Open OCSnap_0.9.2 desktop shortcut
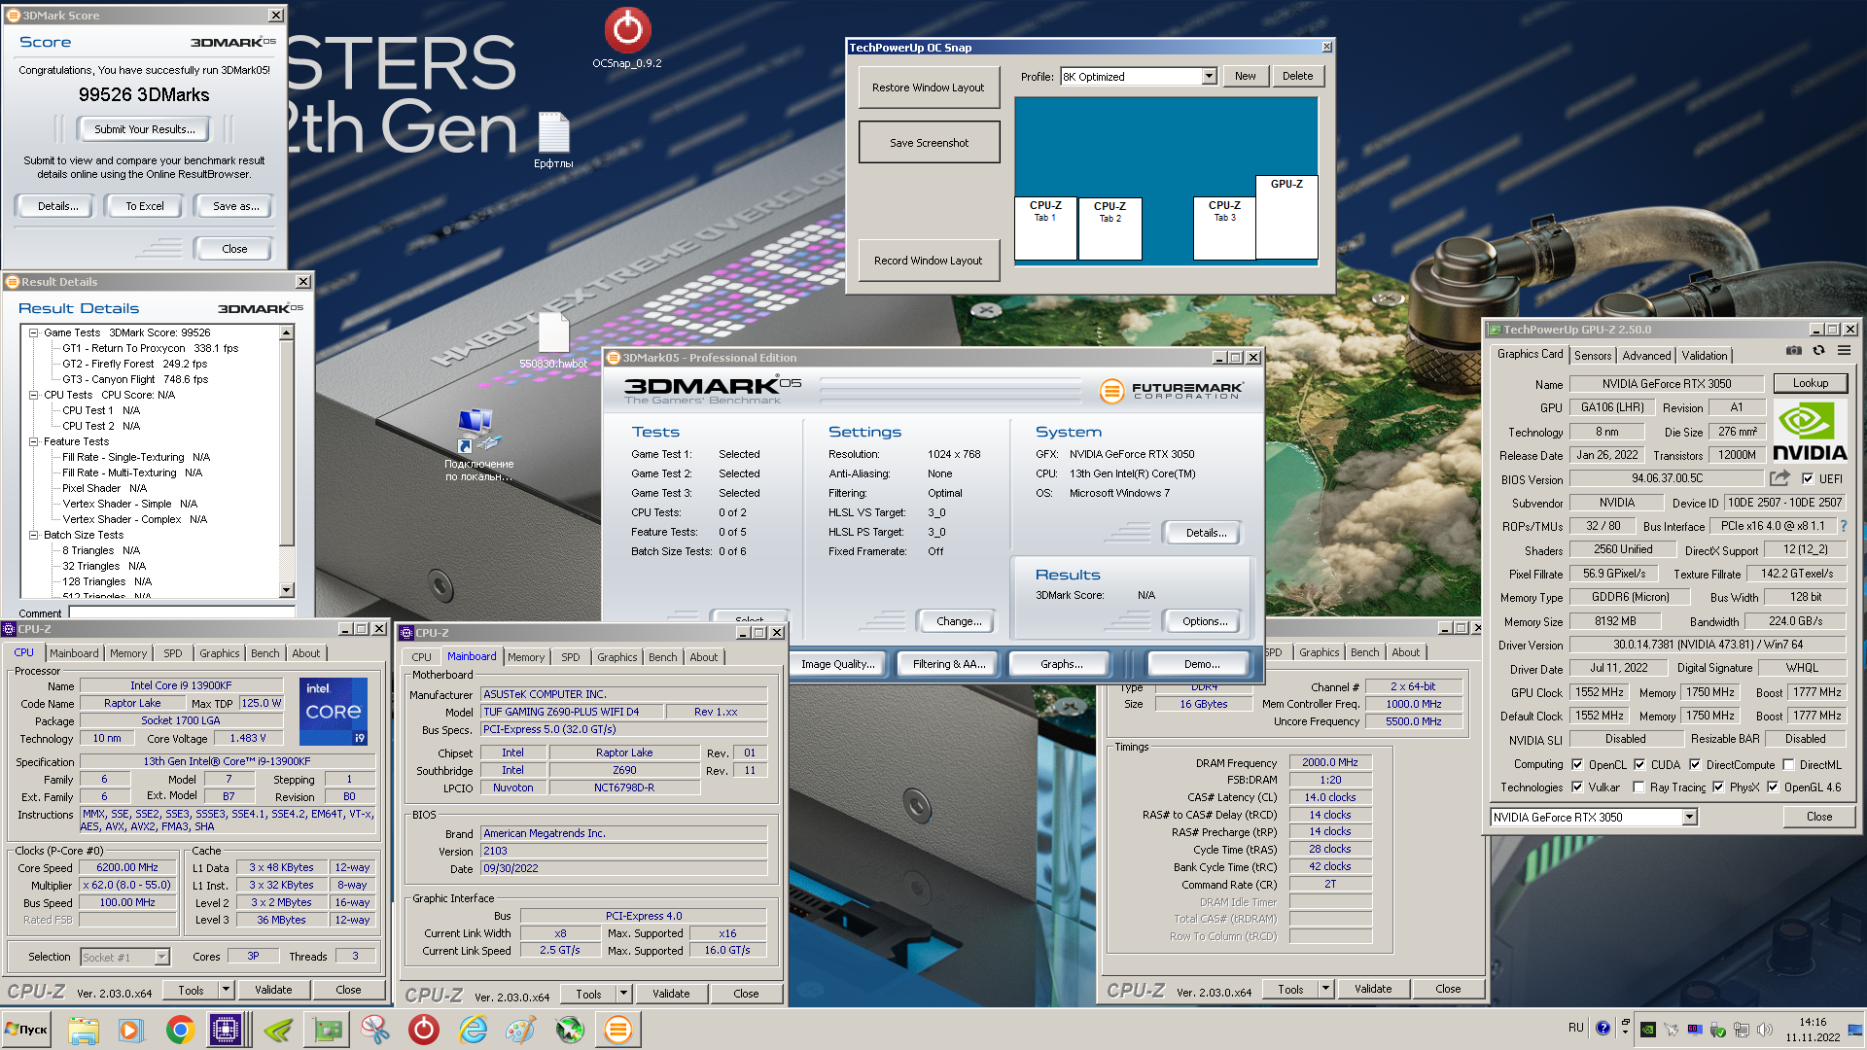This screenshot has height=1050, width=1867. click(x=627, y=39)
